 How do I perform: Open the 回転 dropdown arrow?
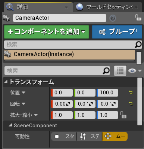point(24,104)
